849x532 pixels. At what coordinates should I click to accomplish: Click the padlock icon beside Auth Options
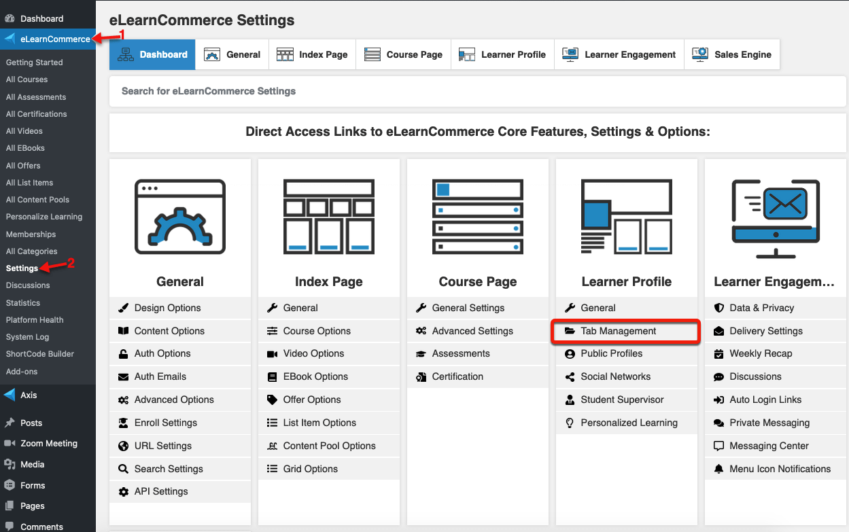click(x=123, y=353)
